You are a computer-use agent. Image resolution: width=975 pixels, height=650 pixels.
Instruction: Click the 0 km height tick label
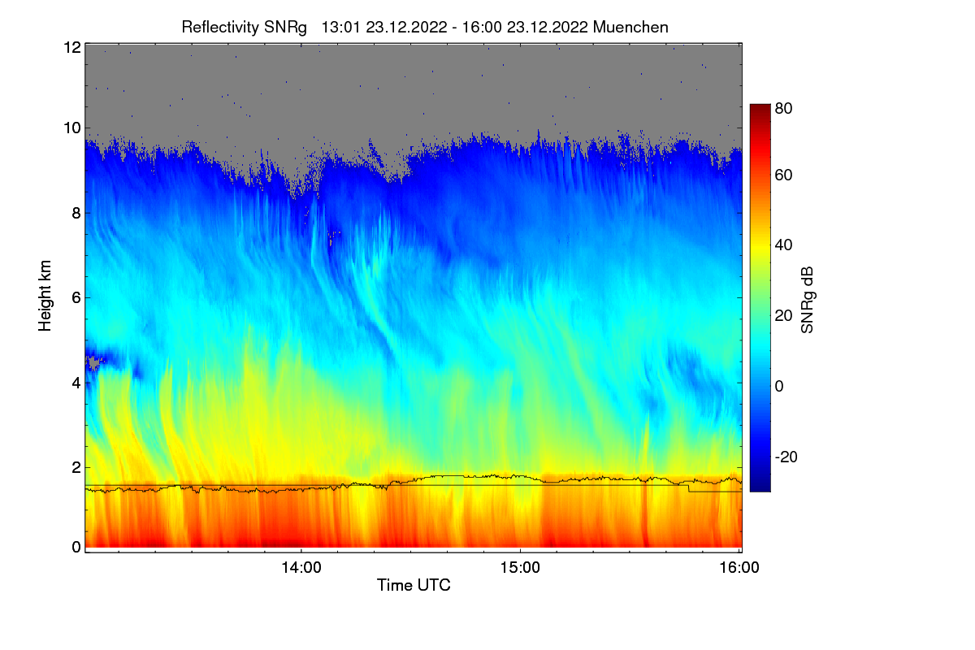(76, 547)
